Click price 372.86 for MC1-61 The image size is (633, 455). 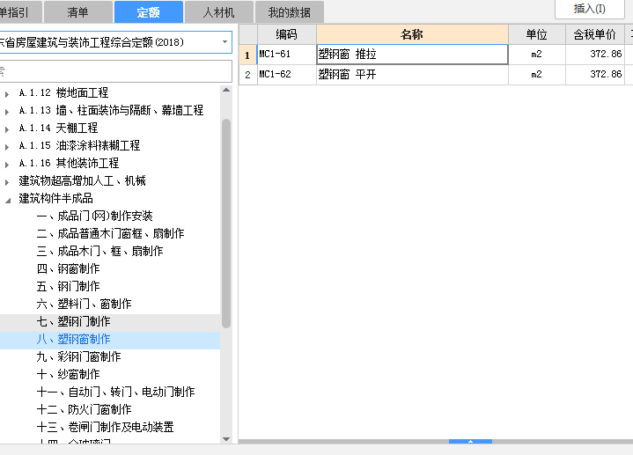(x=595, y=55)
